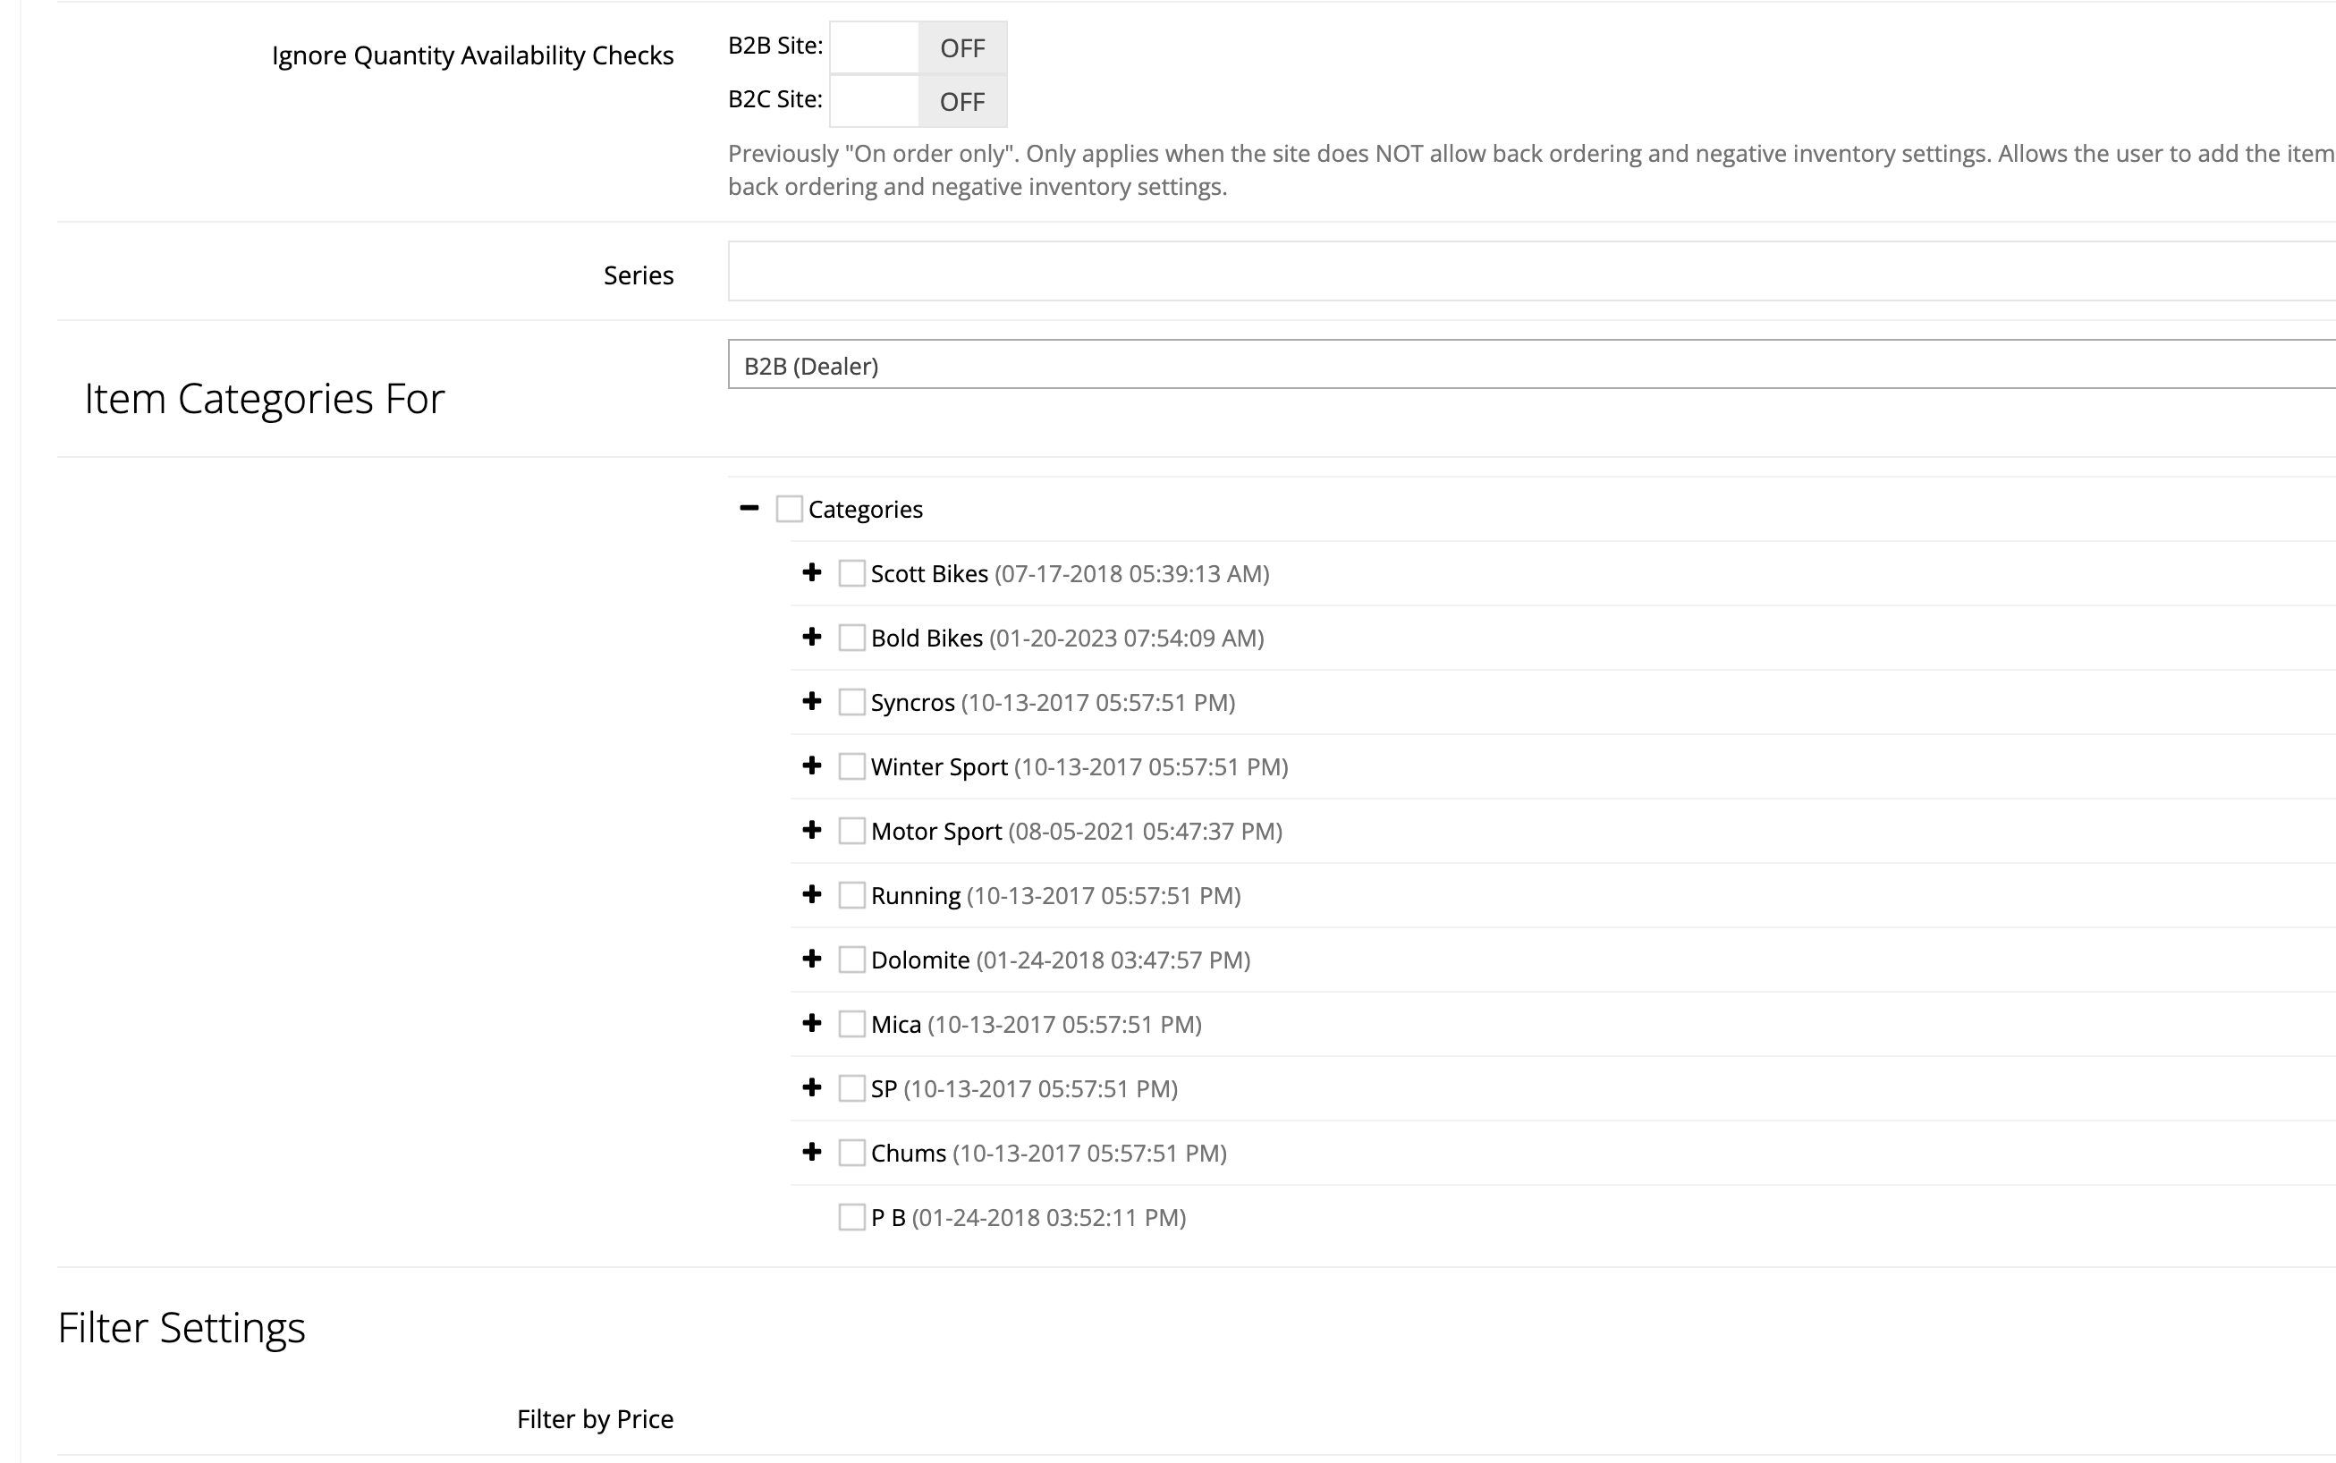The height and width of the screenshot is (1463, 2336).
Task: Expand Syncros category with plus icon
Action: click(x=812, y=701)
